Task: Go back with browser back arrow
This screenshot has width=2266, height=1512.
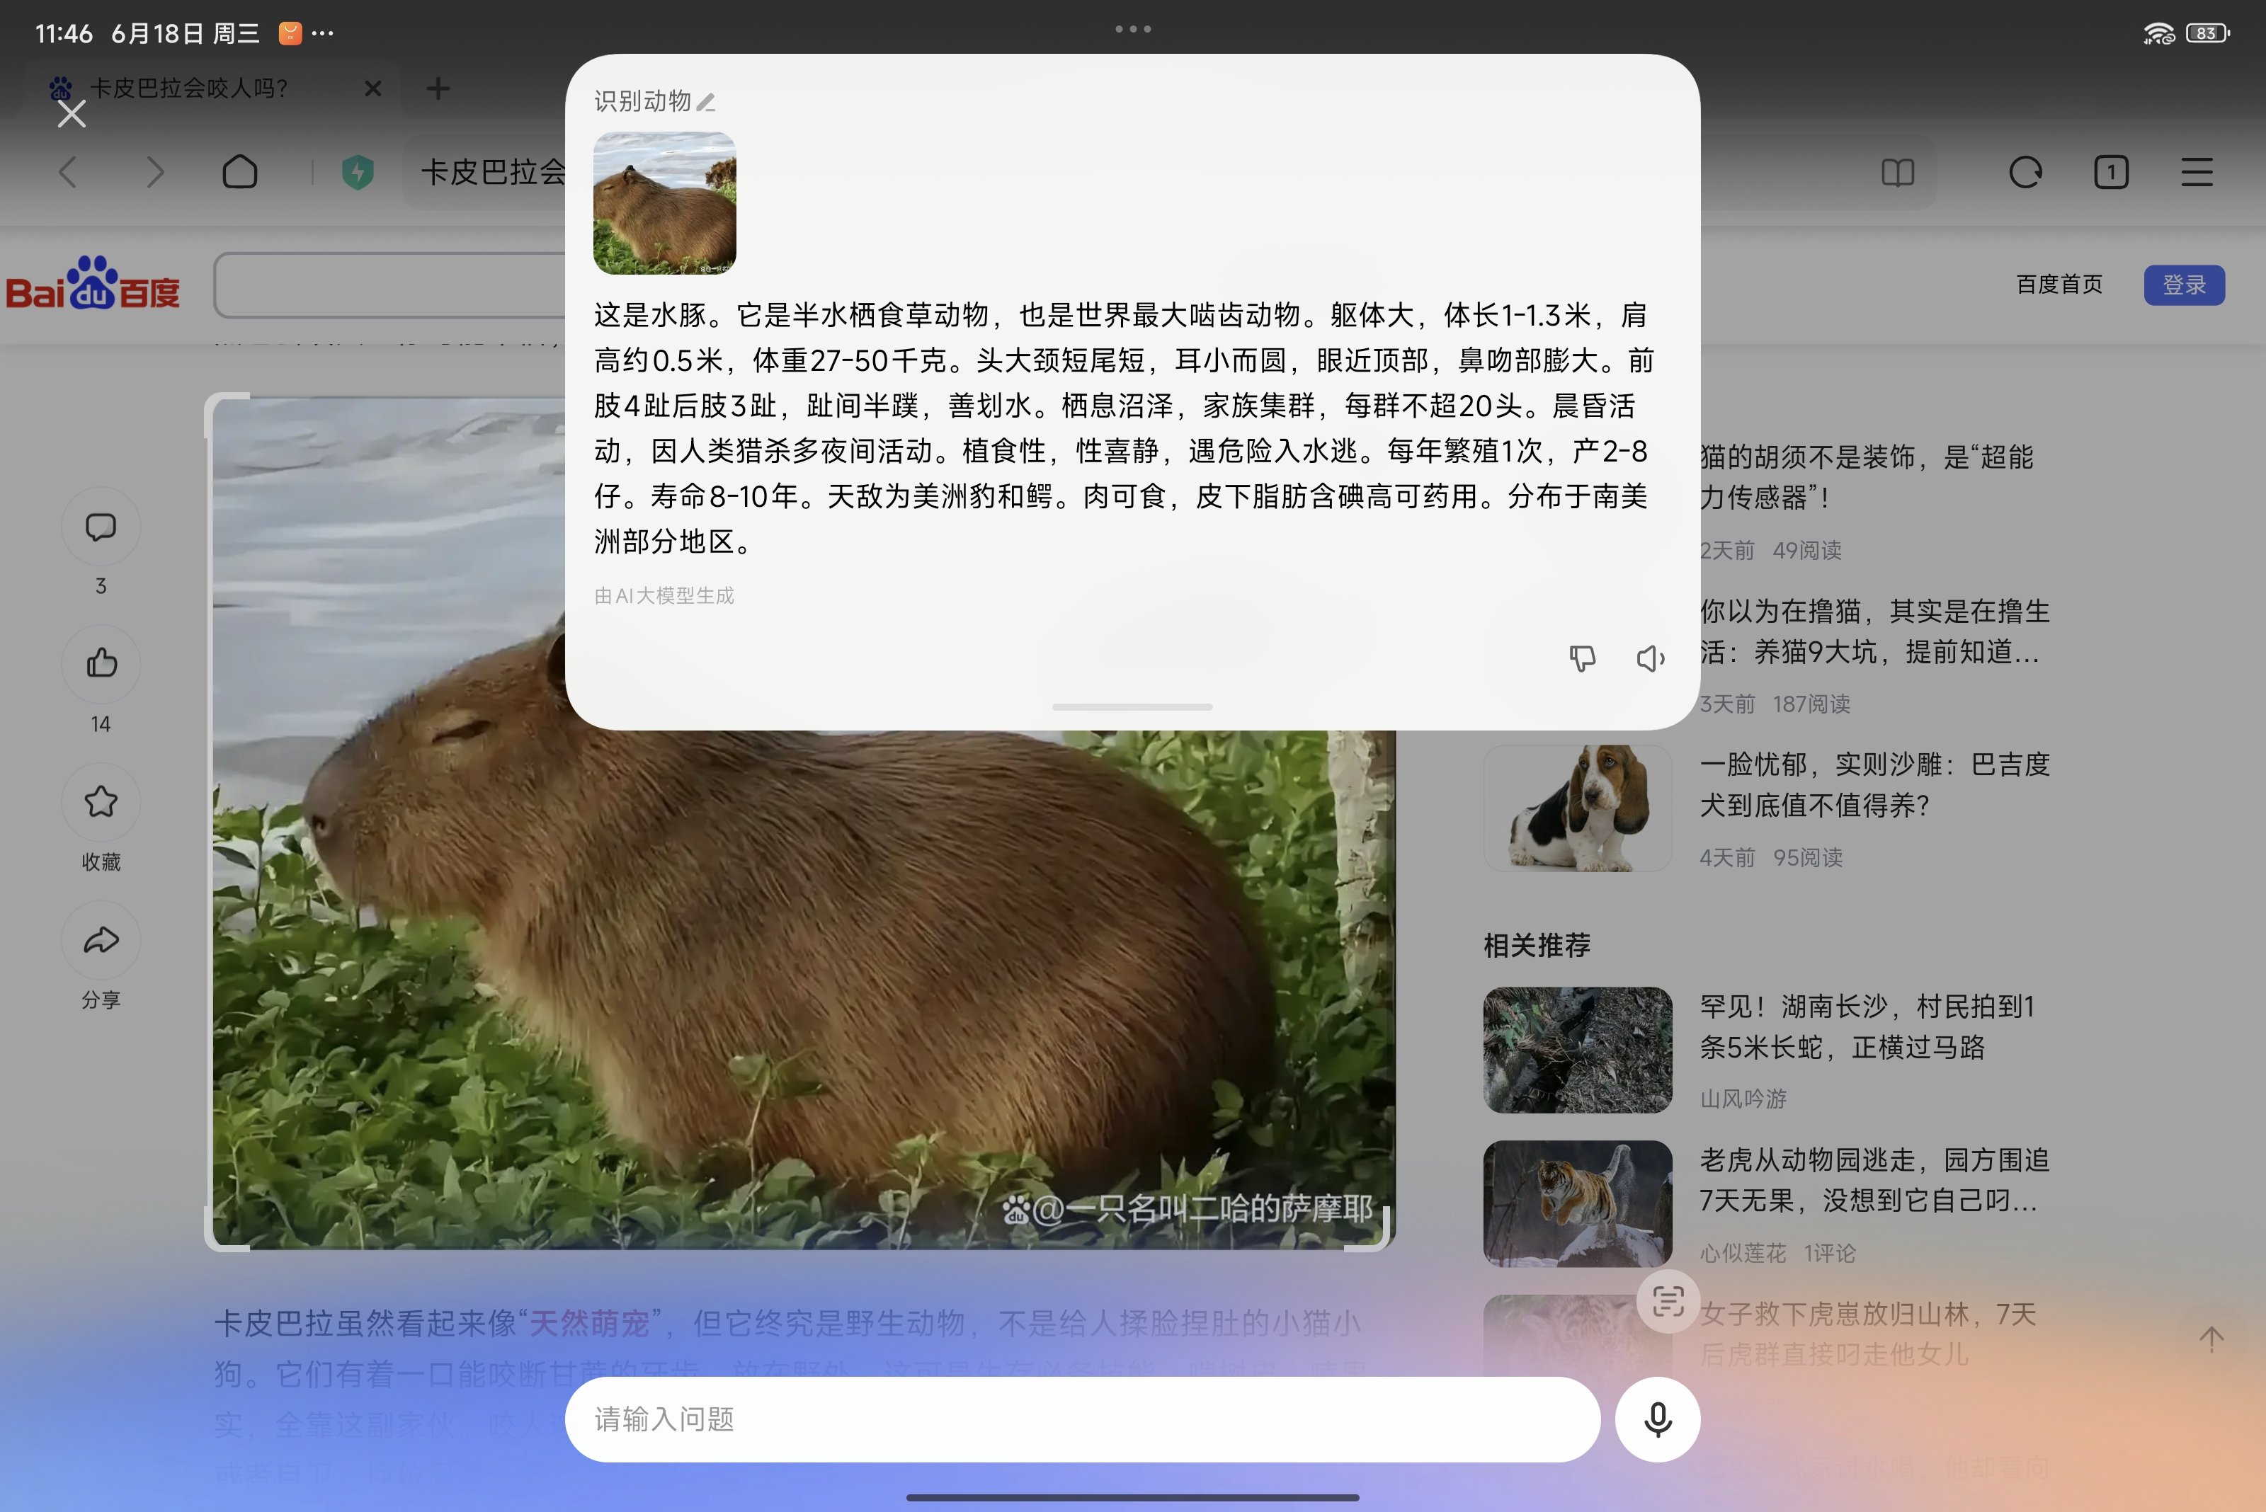Action: 67,173
